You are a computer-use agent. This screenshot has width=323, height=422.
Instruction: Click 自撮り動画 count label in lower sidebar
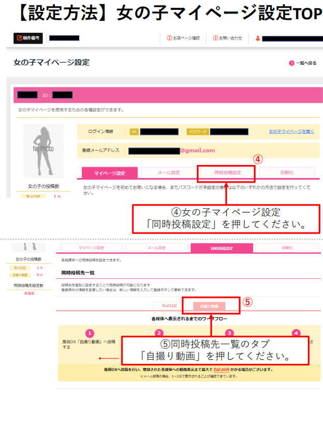[x=20, y=275]
